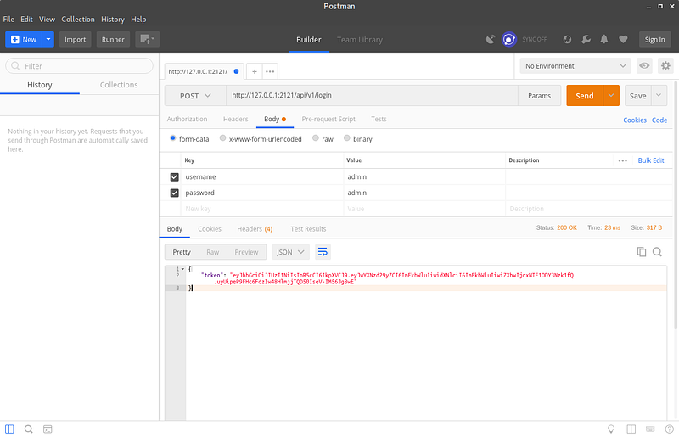Add a new request tab
This screenshot has height=437, width=679.
255,71
